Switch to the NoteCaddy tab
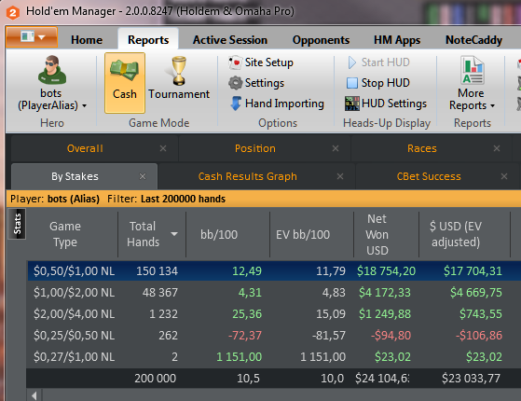Screen dimensions: 521x401 [473, 40]
